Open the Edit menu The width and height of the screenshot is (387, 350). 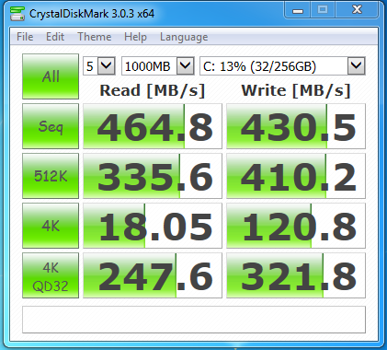[x=55, y=37]
